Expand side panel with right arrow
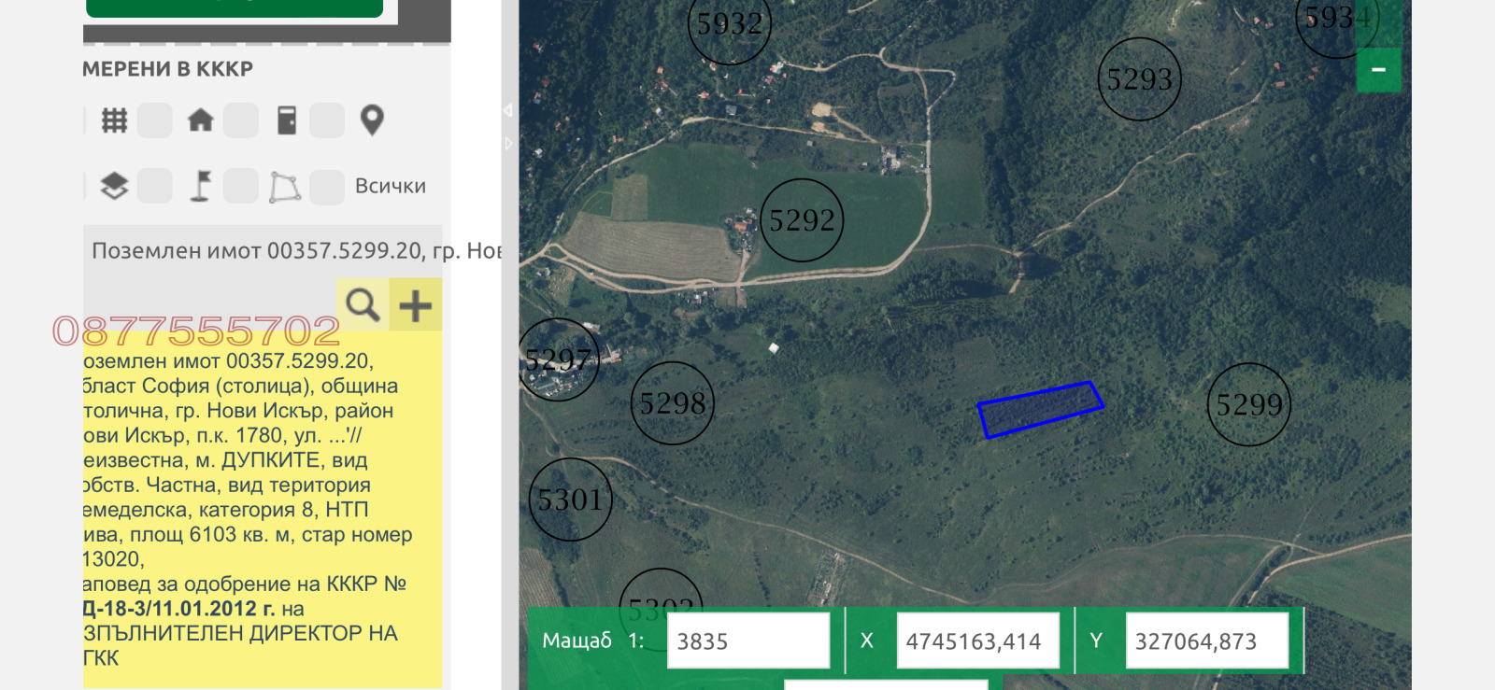Viewport: 1495px width, 690px height. pyautogui.click(x=507, y=144)
